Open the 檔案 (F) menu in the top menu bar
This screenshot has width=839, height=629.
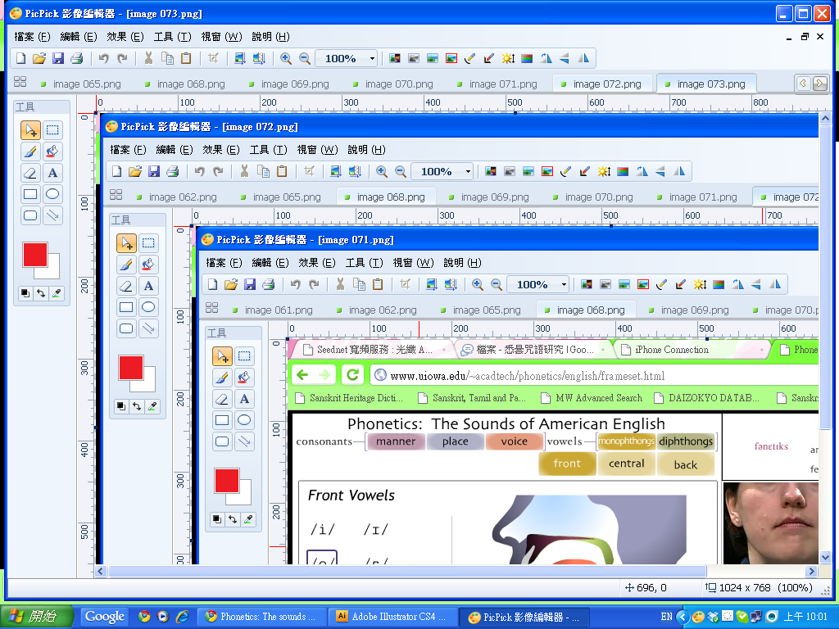(32, 37)
